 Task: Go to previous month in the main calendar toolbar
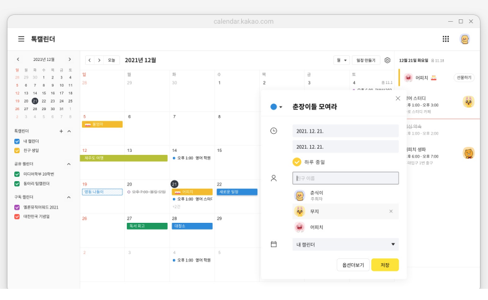click(90, 60)
